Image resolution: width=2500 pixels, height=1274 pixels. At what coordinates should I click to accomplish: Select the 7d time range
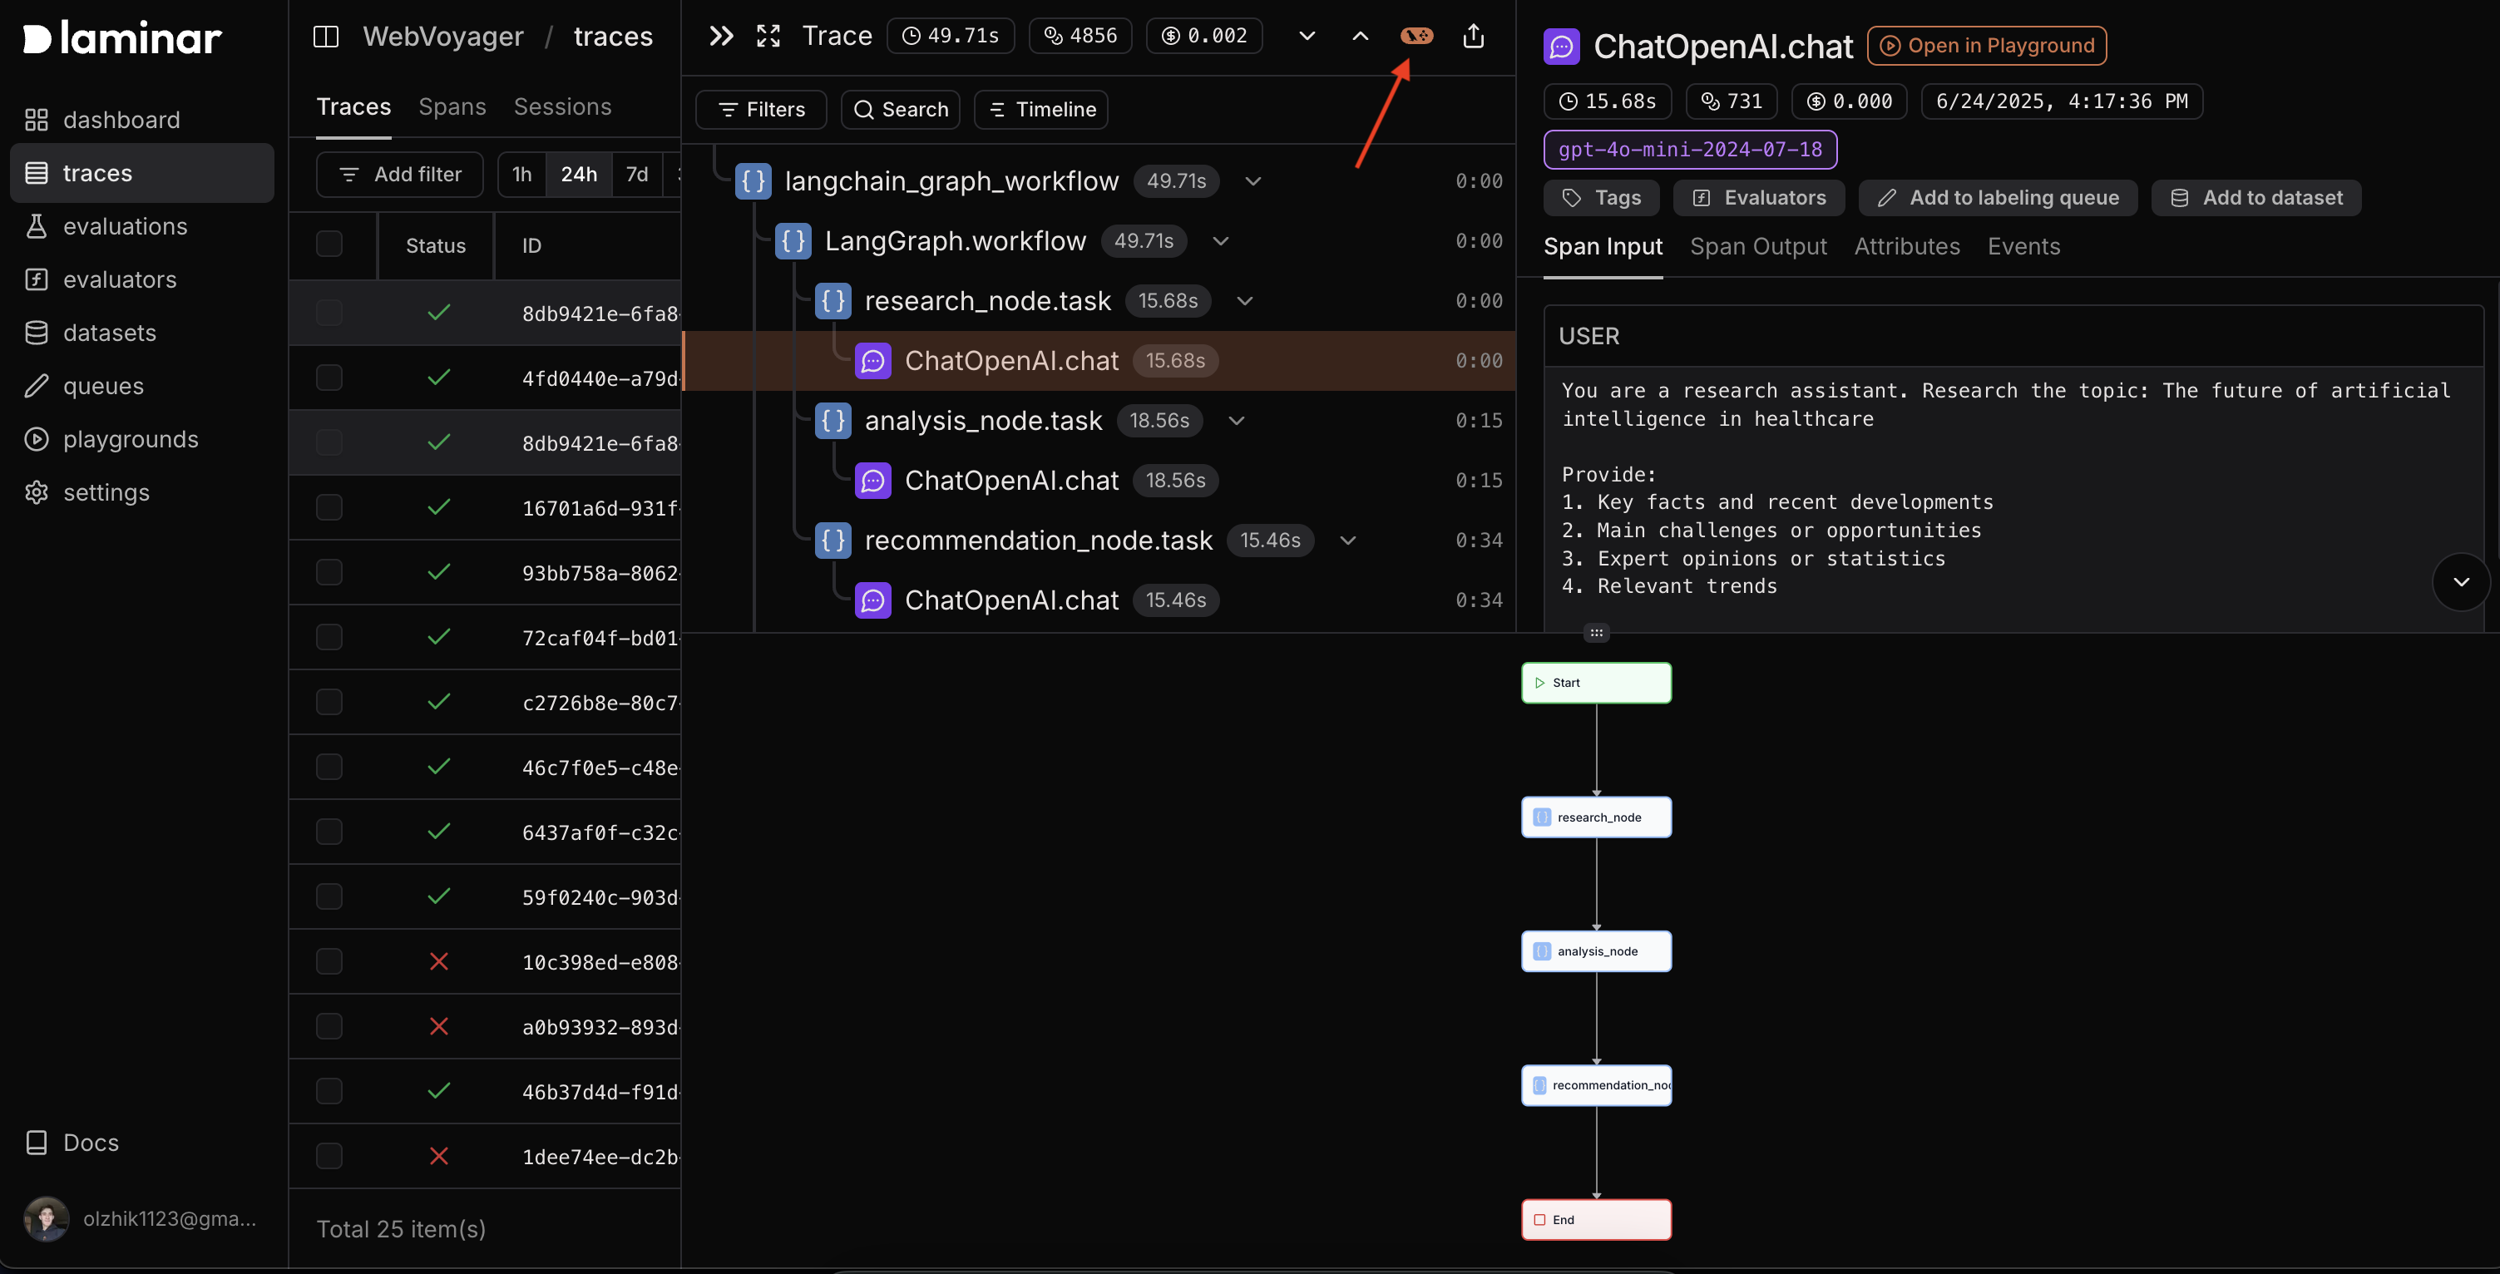click(637, 175)
